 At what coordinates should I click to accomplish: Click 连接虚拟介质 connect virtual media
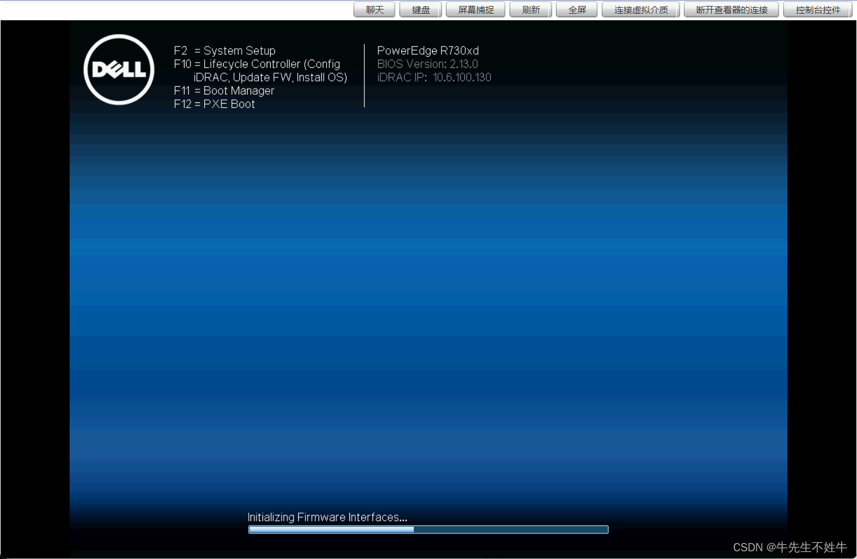click(641, 10)
